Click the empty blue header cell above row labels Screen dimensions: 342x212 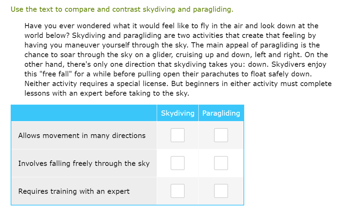[84, 113]
